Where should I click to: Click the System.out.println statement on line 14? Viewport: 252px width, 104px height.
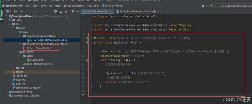[x=136, y=73]
